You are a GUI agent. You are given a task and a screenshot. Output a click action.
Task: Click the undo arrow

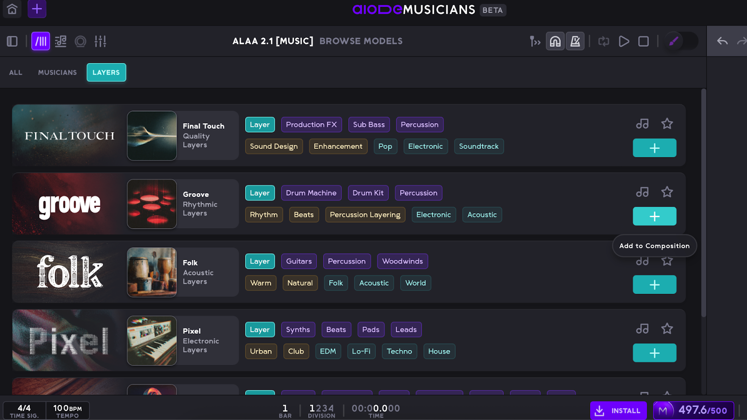pos(722,42)
